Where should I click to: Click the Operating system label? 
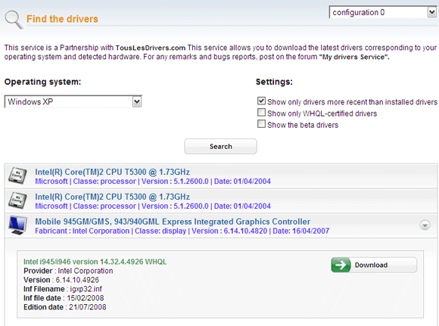coord(42,82)
